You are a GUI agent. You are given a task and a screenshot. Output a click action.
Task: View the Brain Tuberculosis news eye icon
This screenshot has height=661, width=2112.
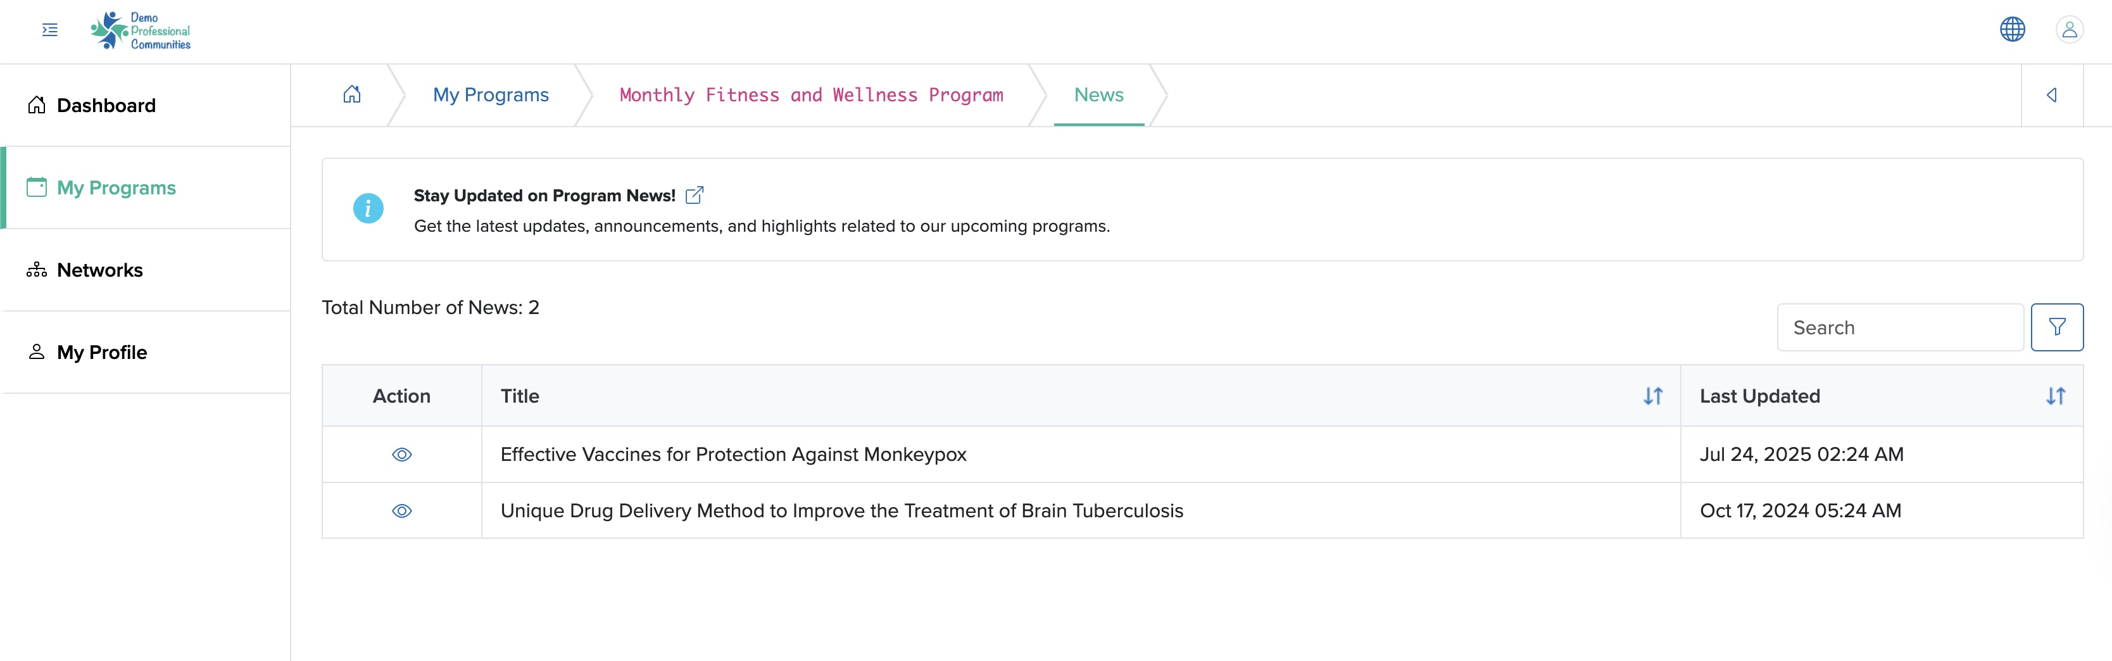[402, 511]
